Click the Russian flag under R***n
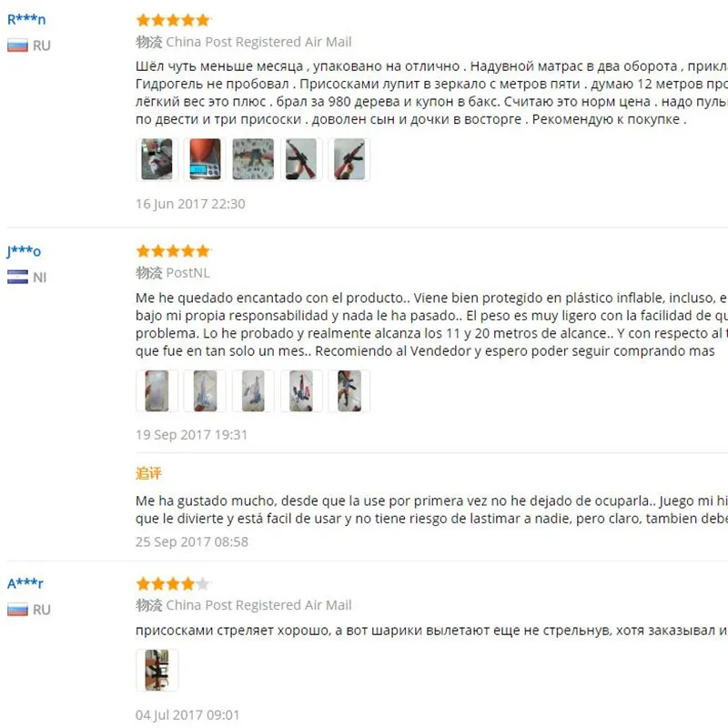The image size is (728, 728). (x=17, y=46)
